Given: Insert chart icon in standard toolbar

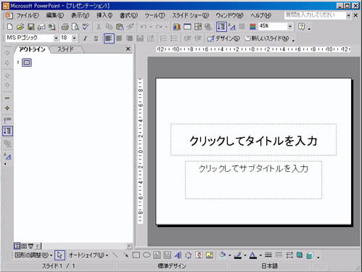Looking at the screenshot, I should click(x=177, y=27).
